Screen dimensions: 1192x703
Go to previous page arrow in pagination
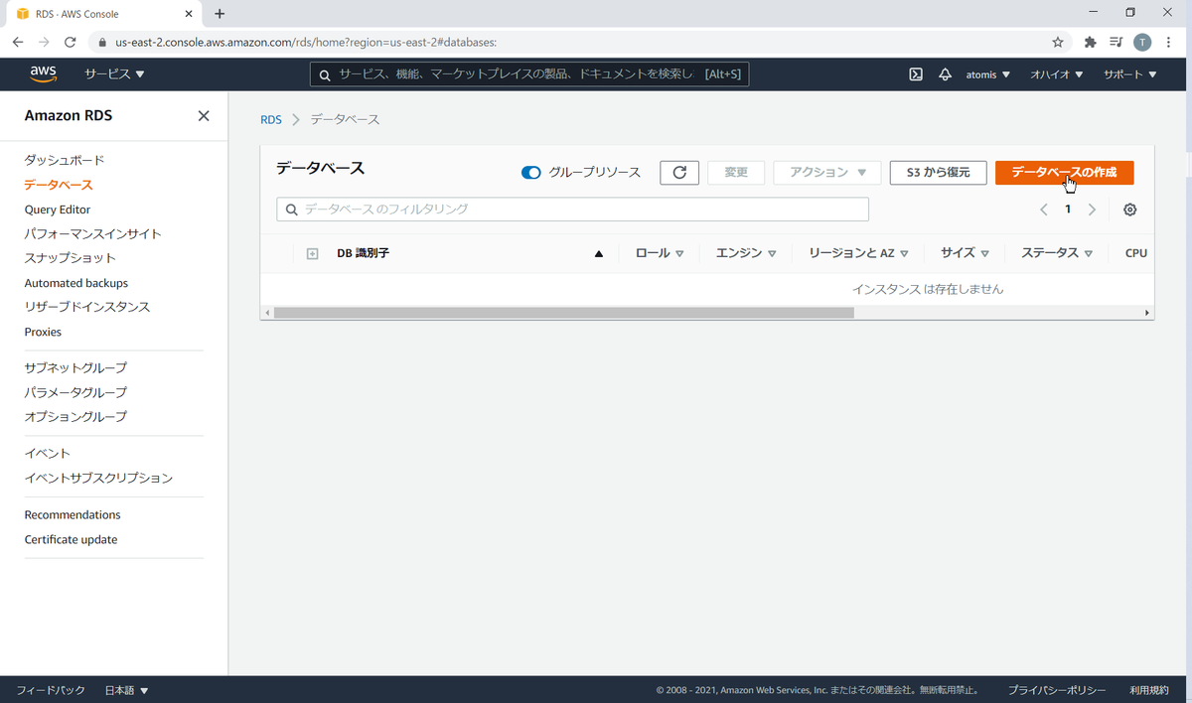[x=1044, y=210]
